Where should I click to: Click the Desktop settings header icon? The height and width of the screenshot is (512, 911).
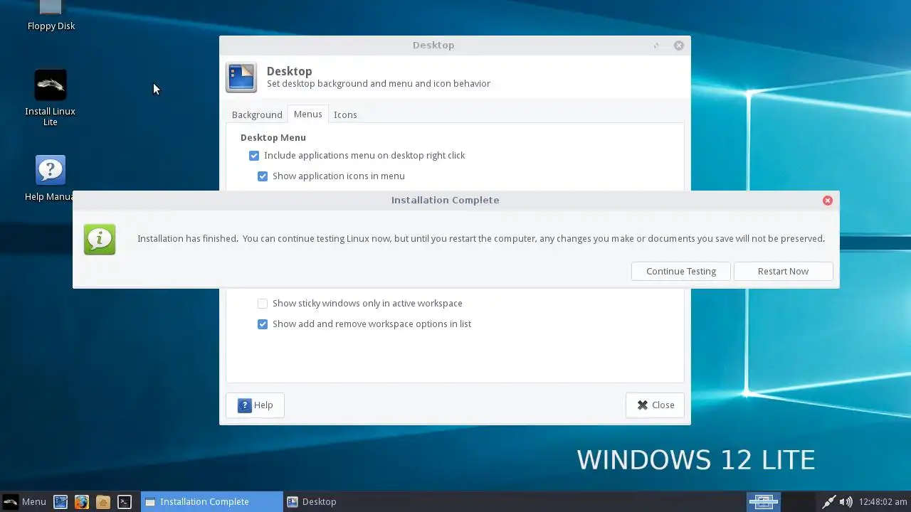pos(241,77)
